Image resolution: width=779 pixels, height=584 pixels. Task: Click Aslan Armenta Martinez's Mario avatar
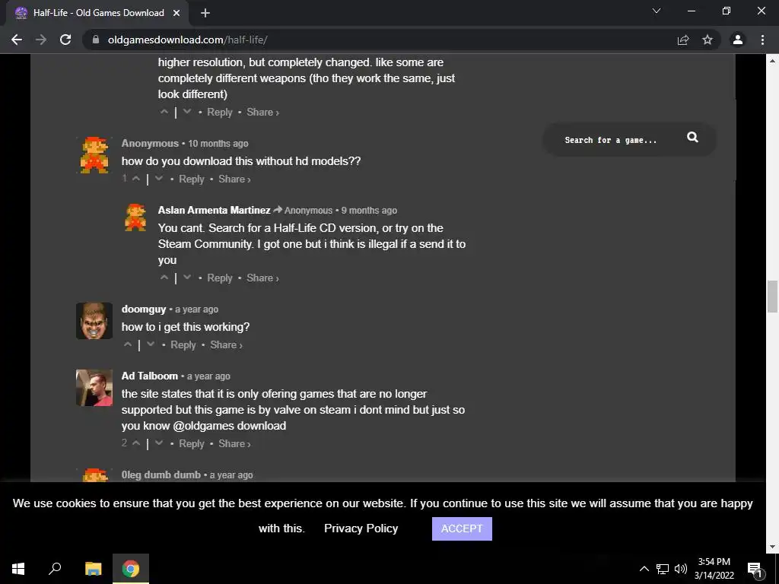pos(135,217)
